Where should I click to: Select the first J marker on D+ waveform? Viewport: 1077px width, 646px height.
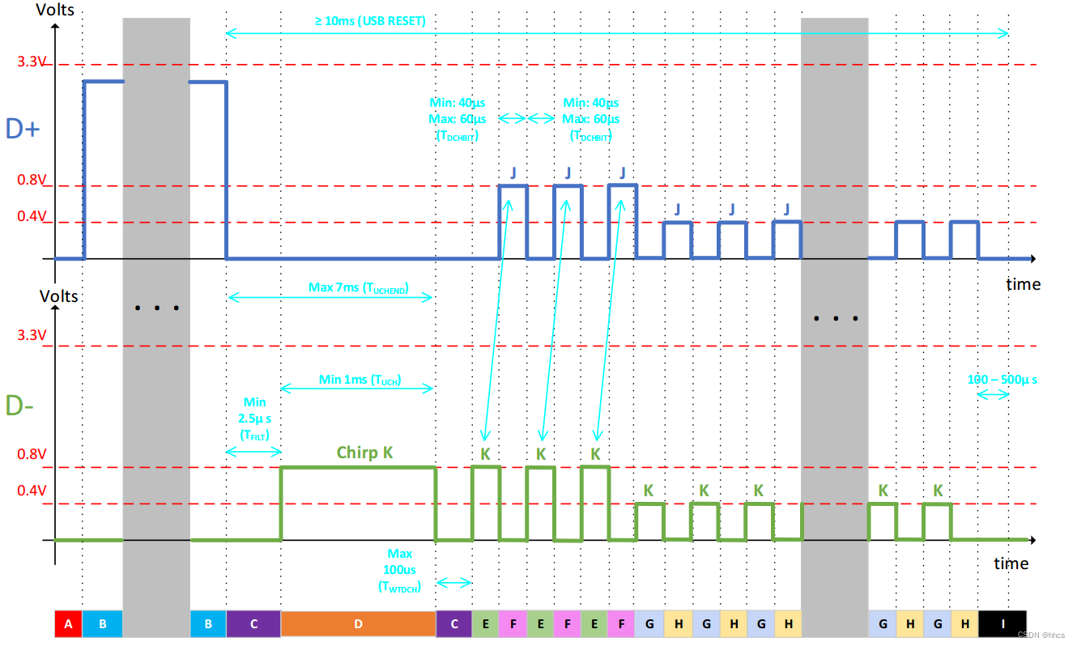(513, 172)
